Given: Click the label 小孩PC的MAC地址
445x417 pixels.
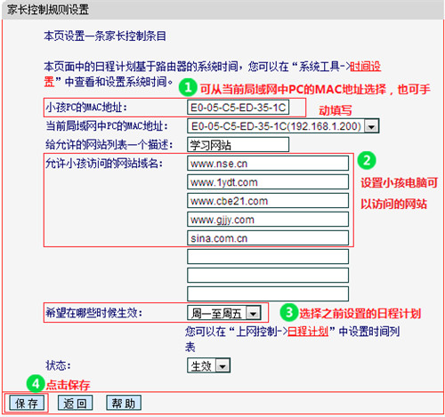Looking at the screenshot, I should coord(86,108).
